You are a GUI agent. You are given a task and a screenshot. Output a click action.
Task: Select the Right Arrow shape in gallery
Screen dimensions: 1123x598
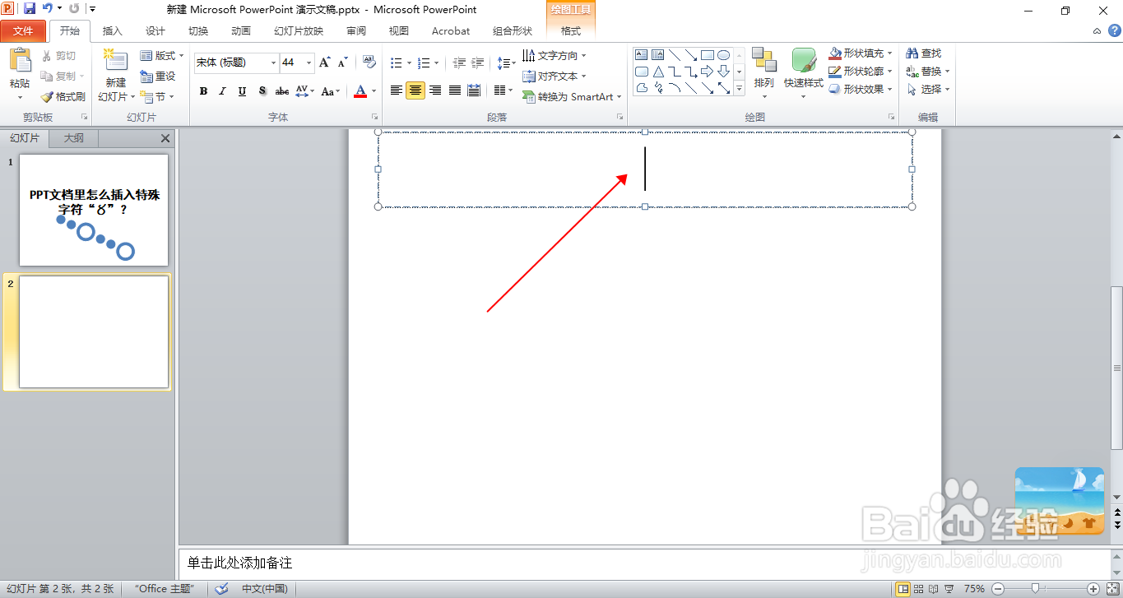tap(707, 72)
